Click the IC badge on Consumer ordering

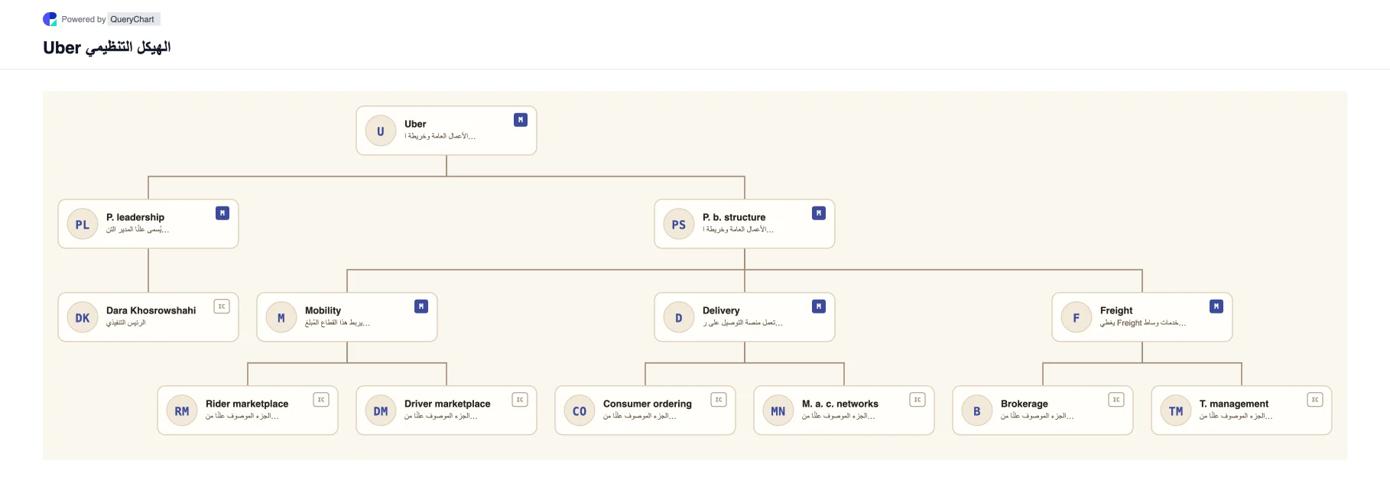(x=719, y=400)
